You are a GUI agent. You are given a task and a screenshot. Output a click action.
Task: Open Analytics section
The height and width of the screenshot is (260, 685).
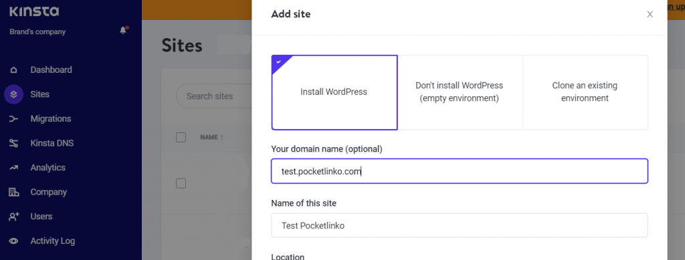(x=48, y=168)
